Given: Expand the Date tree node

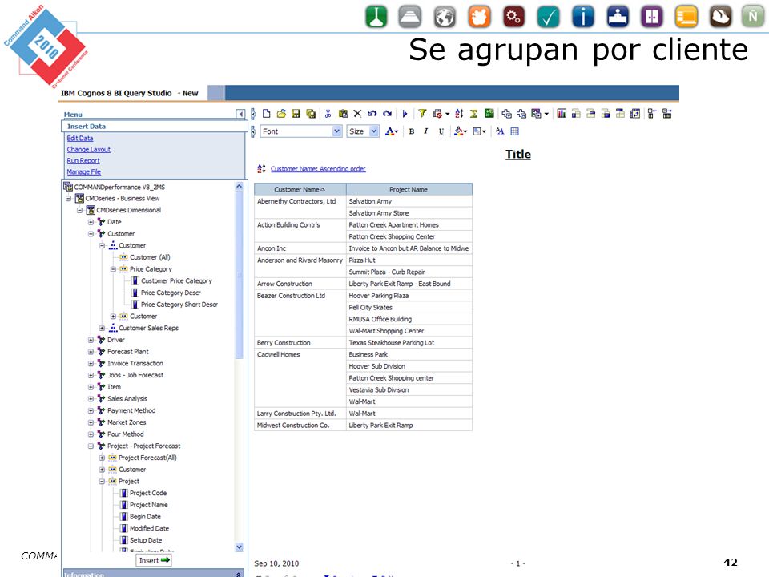Looking at the screenshot, I should coord(91,222).
